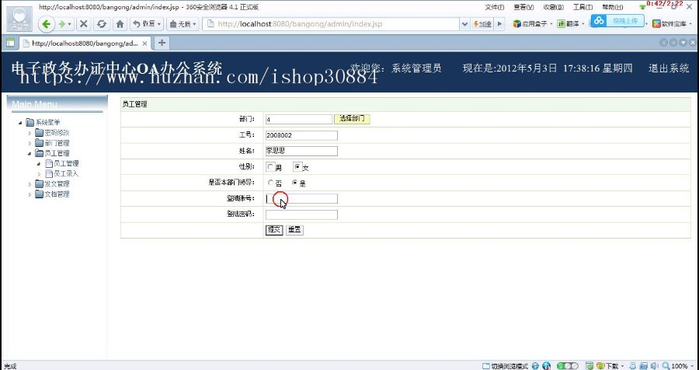
Task: Expand the 部门管理 tree arrow
Action: click(x=30, y=143)
